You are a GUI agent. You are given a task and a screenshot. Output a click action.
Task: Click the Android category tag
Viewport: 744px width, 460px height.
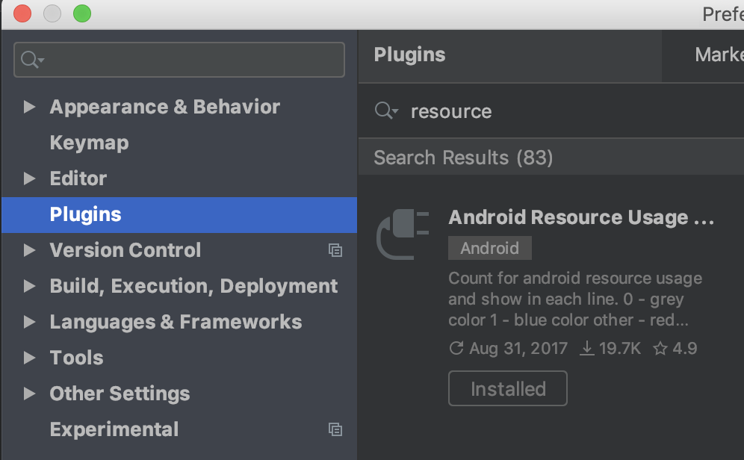pyautogui.click(x=489, y=247)
